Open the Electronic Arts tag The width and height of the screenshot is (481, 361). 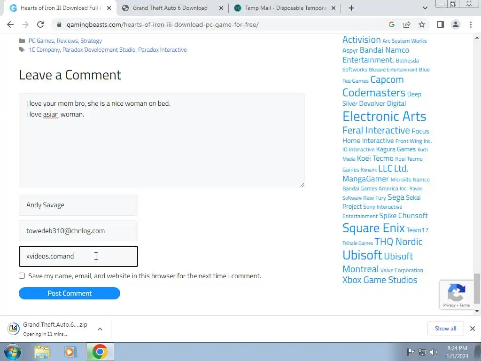384,117
